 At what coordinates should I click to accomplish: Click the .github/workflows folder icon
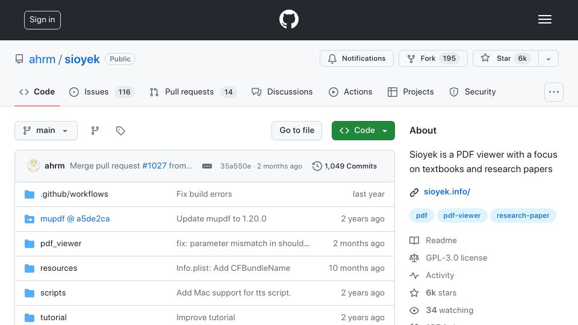[30, 194]
